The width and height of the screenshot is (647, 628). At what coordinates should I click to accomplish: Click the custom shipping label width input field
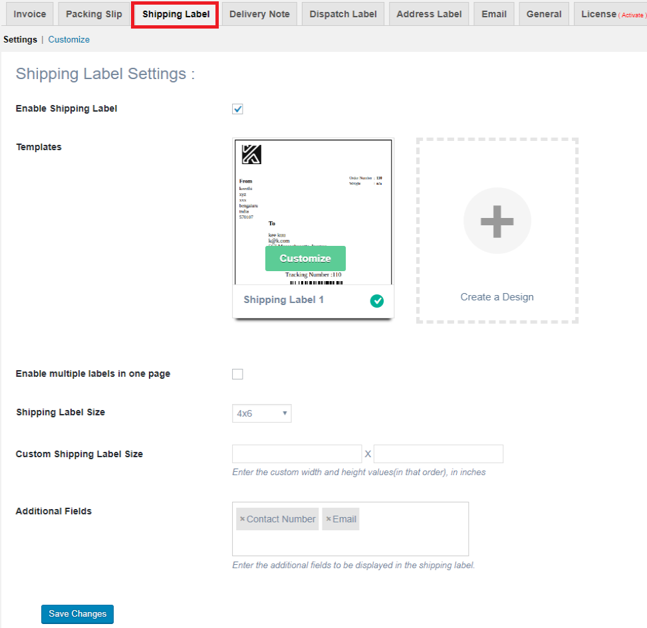tap(297, 453)
